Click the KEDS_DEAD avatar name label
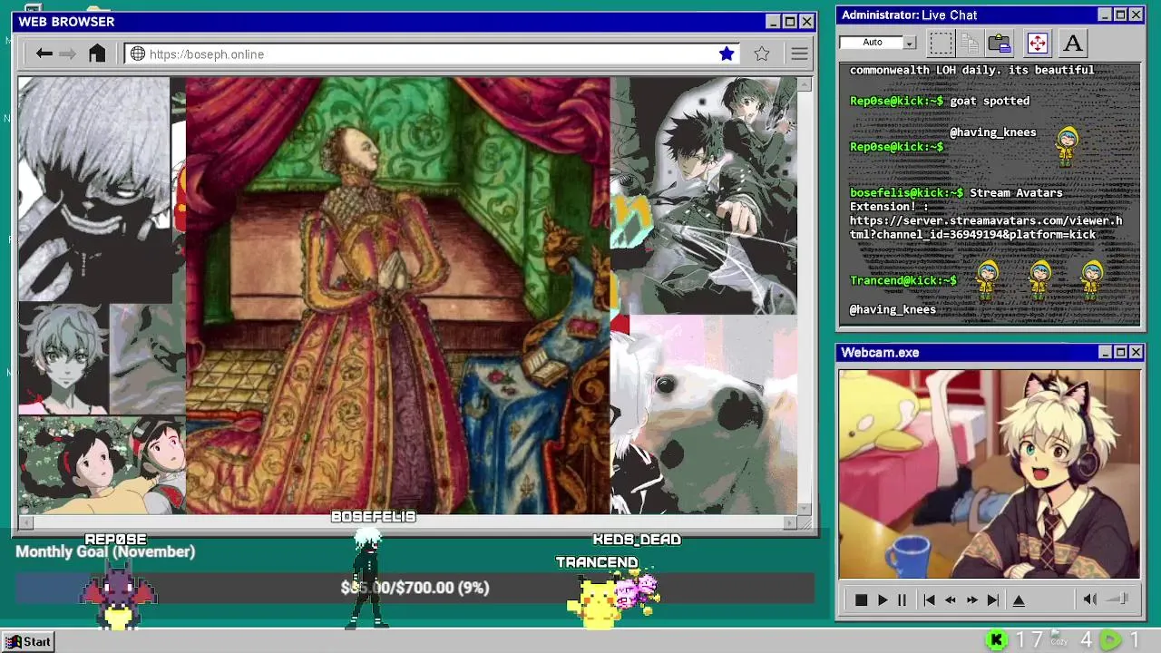This screenshot has width=1161, height=653. click(x=637, y=540)
